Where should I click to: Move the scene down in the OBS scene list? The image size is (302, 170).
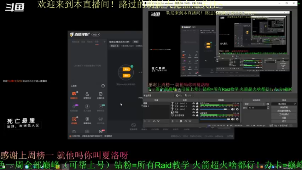158,121
